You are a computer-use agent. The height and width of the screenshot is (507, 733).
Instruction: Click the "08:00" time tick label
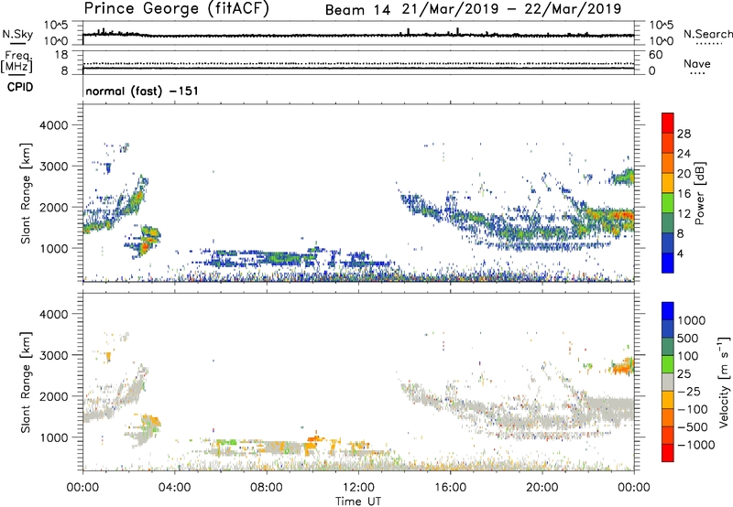click(x=267, y=488)
